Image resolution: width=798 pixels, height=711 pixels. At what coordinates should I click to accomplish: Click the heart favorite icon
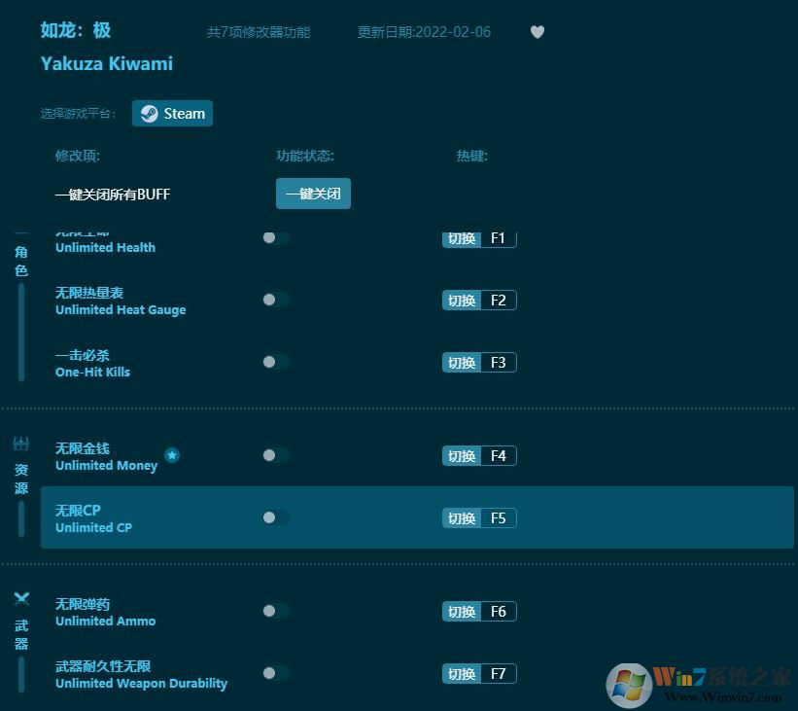coord(538,32)
